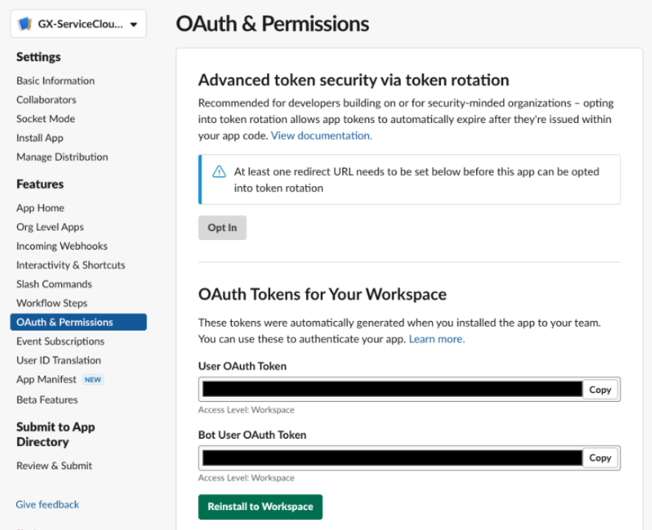
Task: Click the NEW badge beside App Manifest
Action: (x=93, y=379)
